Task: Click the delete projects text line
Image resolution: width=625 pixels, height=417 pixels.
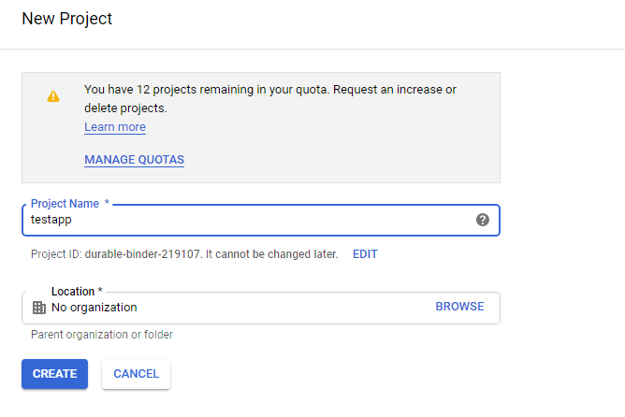Action: coord(125,108)
